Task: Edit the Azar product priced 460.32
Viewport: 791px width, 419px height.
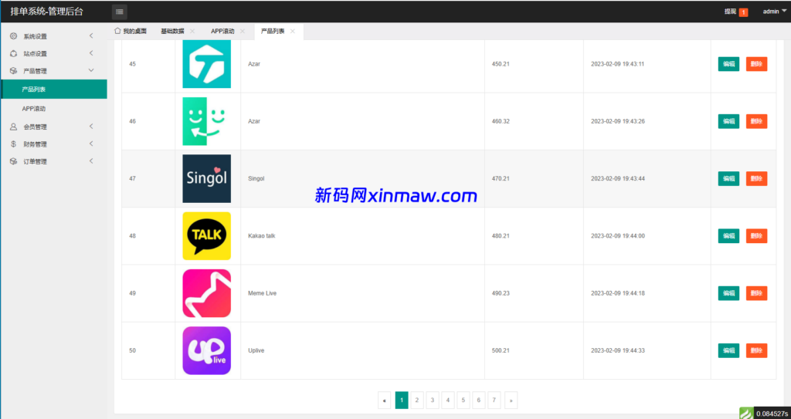Action: (728, 121)
